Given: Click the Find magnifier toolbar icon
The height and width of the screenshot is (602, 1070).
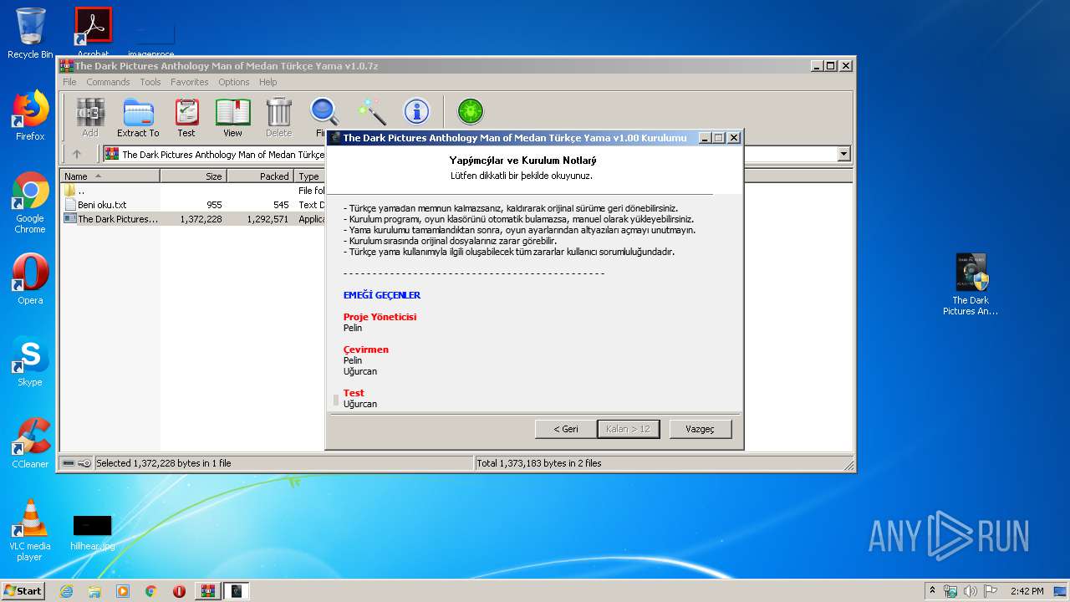Looking at the screenshot, I should coord(324,117).
